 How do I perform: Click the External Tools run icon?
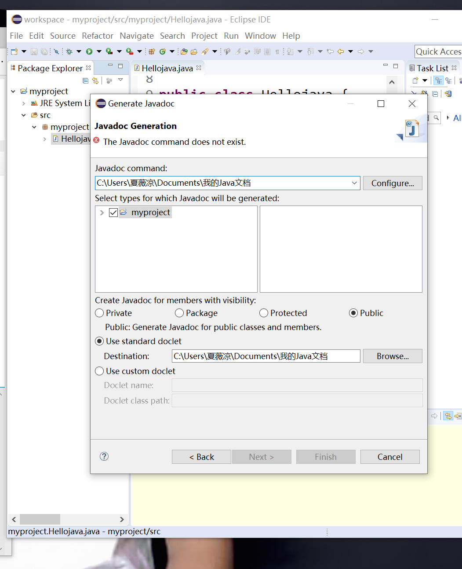130,51
